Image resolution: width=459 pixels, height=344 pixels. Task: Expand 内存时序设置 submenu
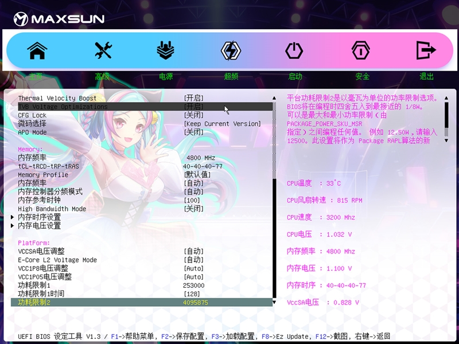(x=39, y=217)
